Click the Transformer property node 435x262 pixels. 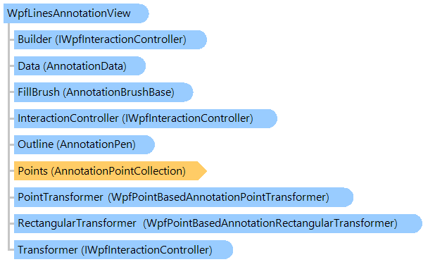[123, 250]
